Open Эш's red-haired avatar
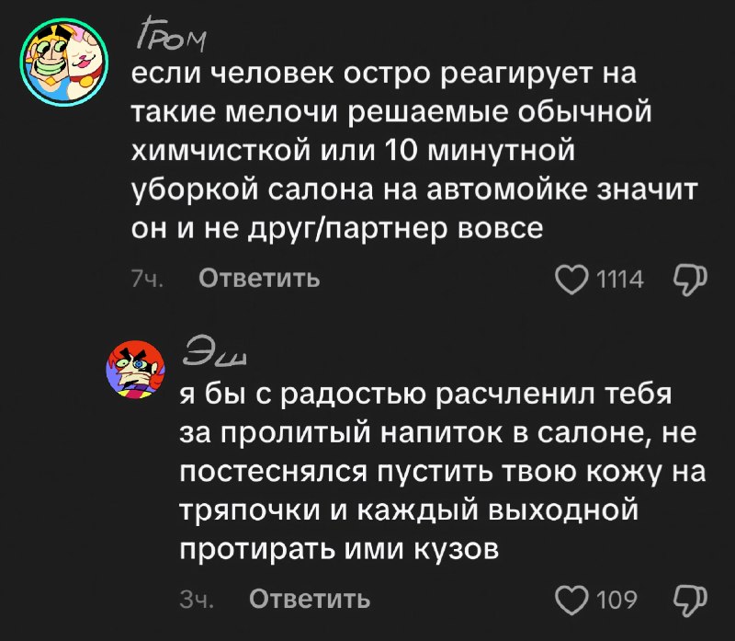 [x=136, y=370]
